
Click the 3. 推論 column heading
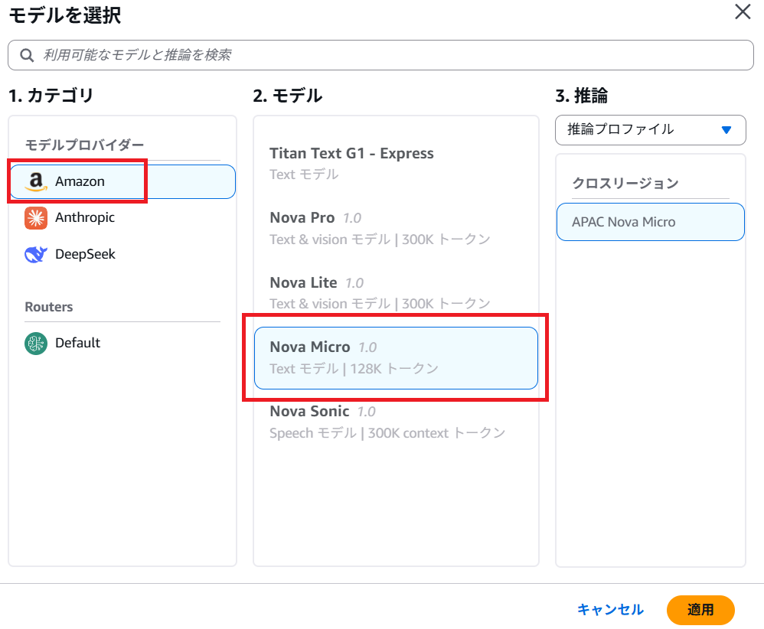click(x=581, y=96)
